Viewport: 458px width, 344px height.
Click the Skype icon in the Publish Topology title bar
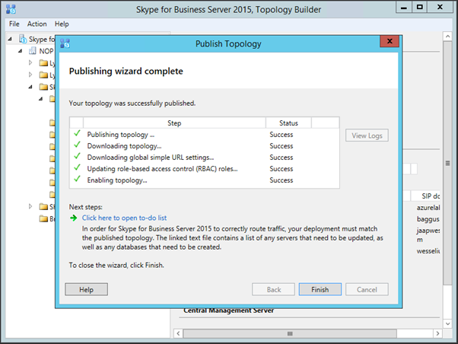click(x=65, y=43)
